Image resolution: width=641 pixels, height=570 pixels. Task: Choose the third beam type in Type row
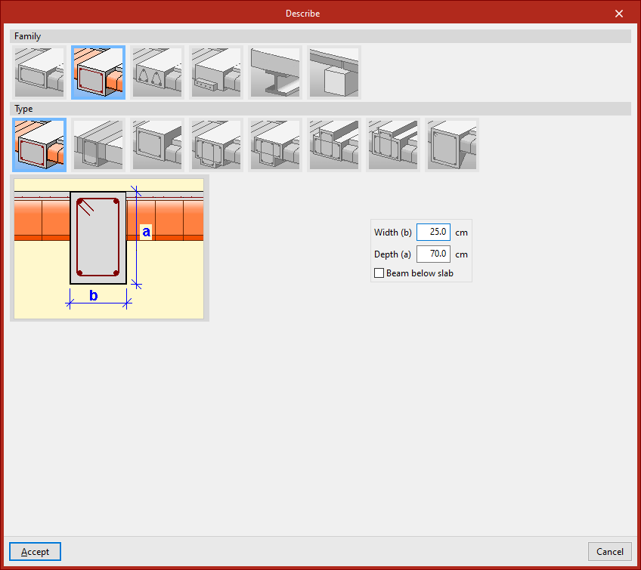pos(157,145)
